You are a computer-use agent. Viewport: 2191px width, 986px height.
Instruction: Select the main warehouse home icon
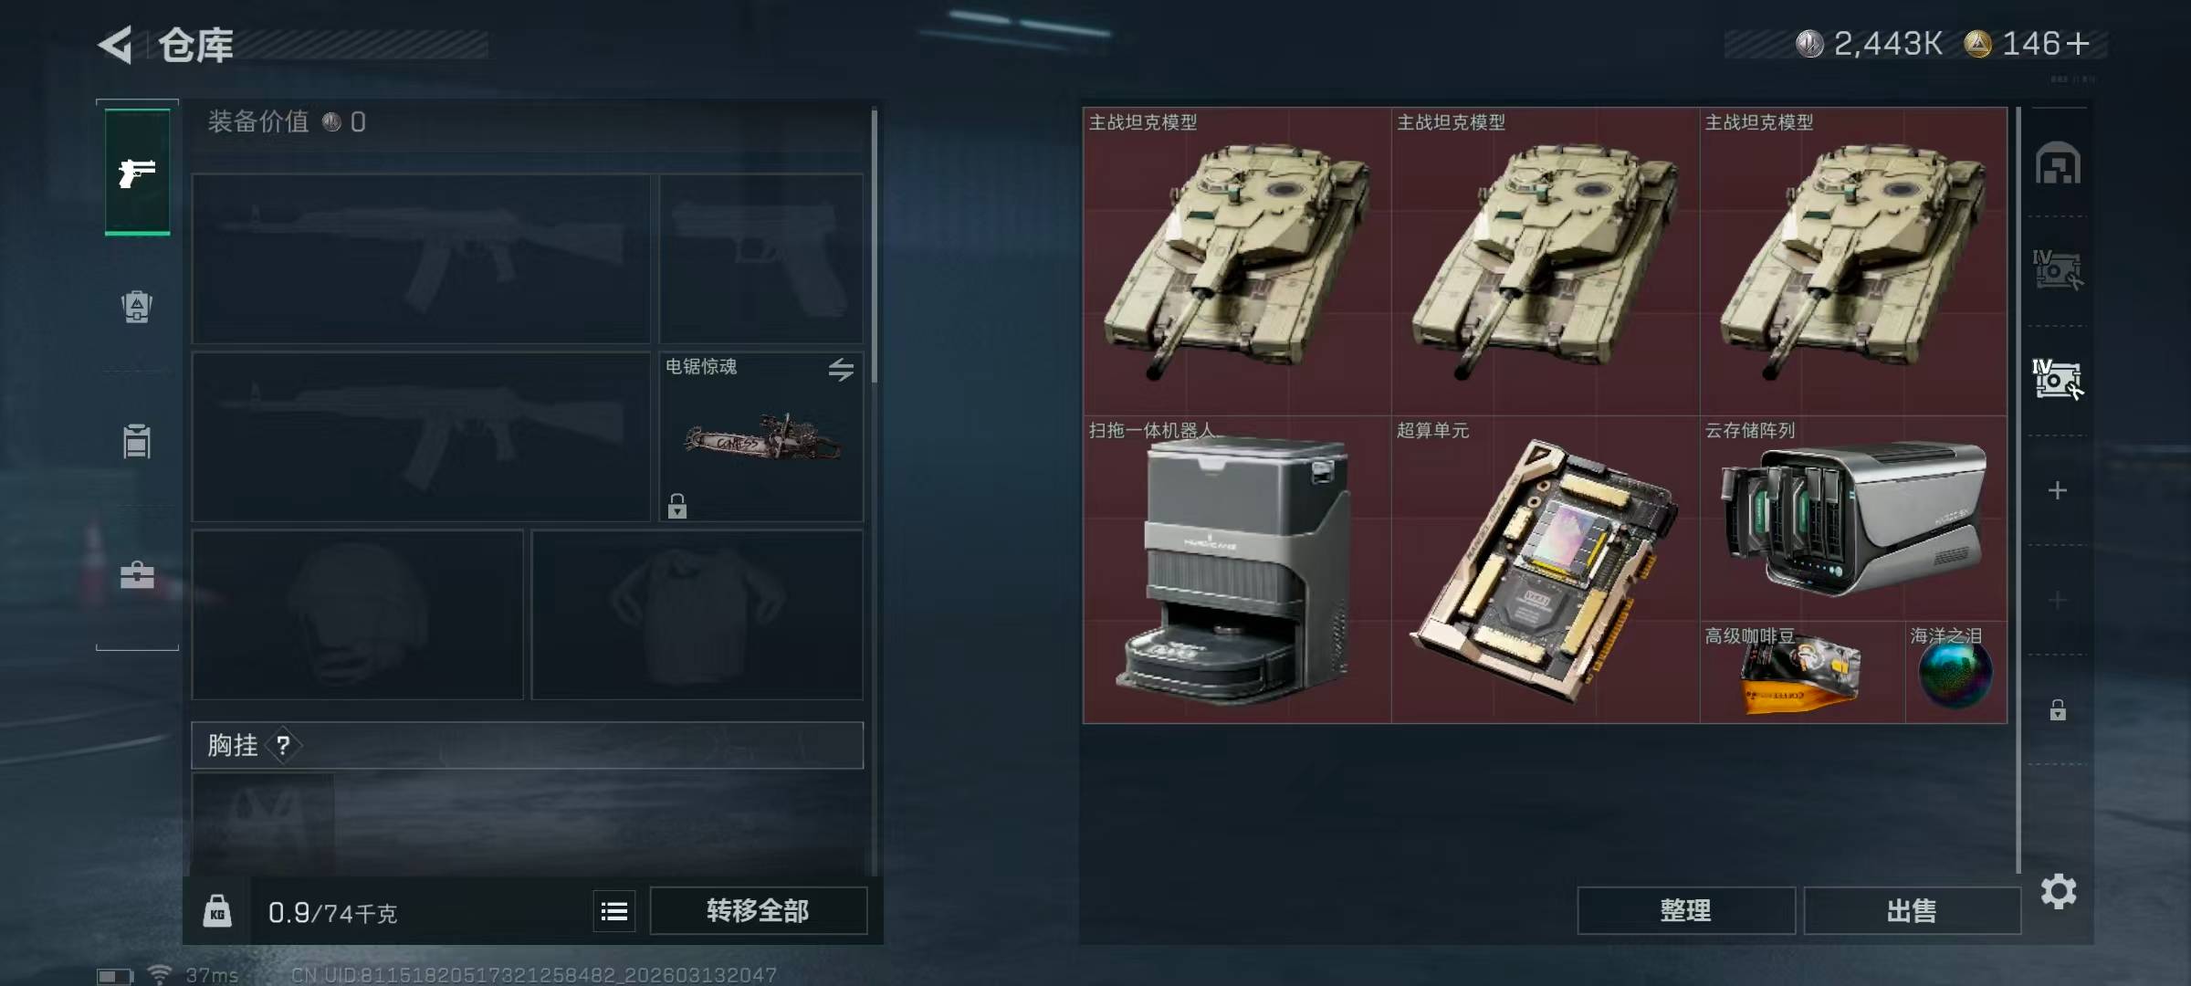2058,163
